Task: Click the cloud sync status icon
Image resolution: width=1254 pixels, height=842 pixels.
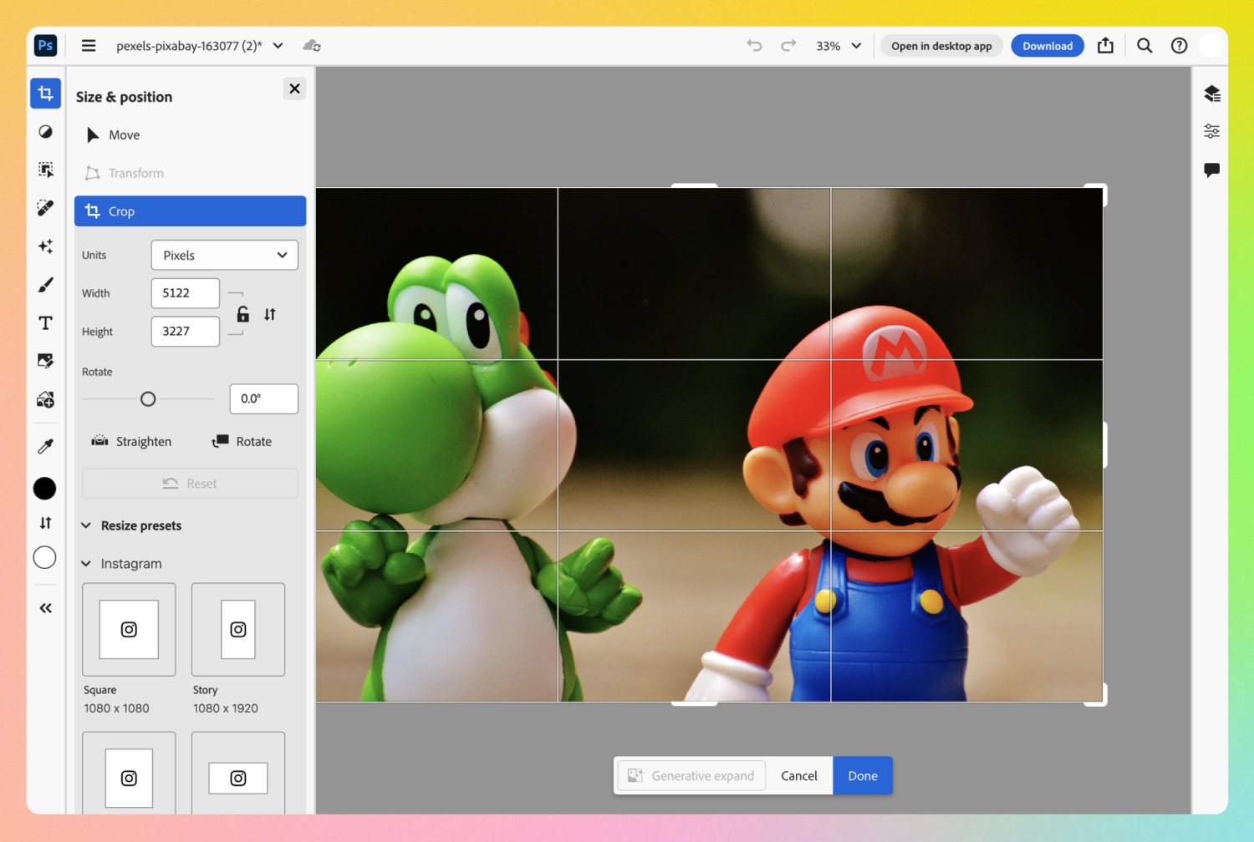Action: coord(312,46)
